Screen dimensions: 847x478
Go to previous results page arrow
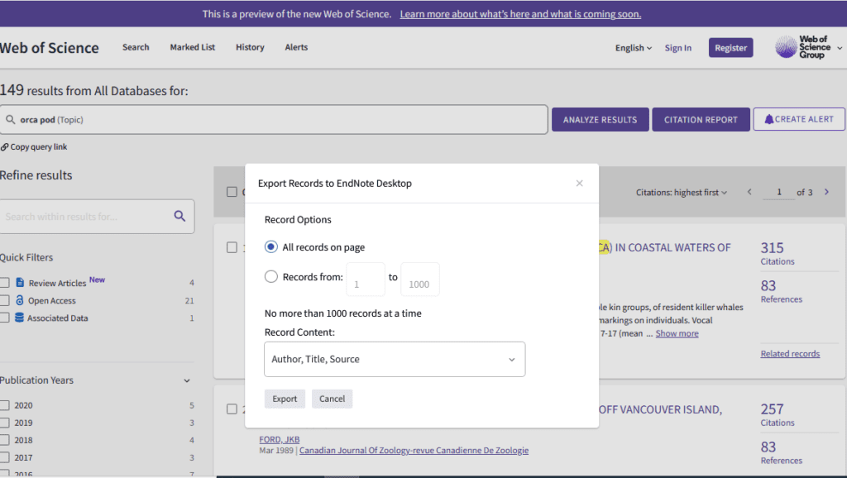[x=749, y=192]
